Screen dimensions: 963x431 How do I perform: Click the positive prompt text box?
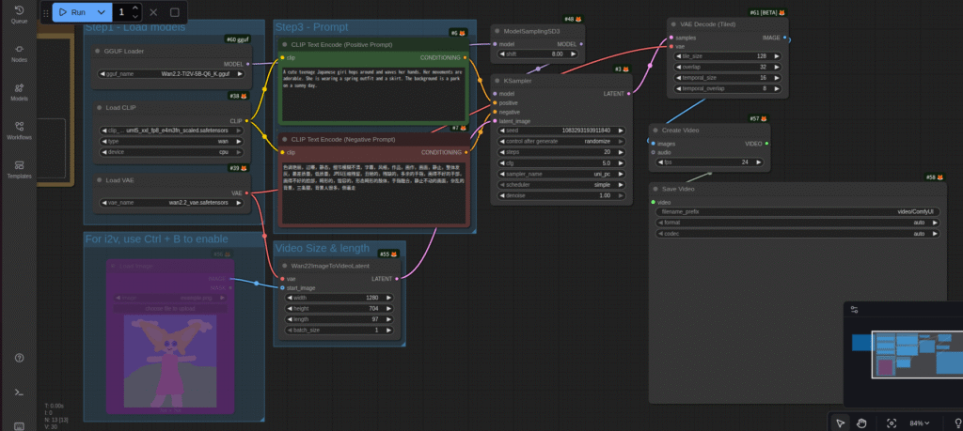(x=373, y=93)
